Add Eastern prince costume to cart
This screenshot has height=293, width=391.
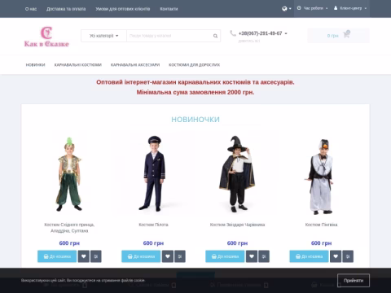click(x=57, y=256)
